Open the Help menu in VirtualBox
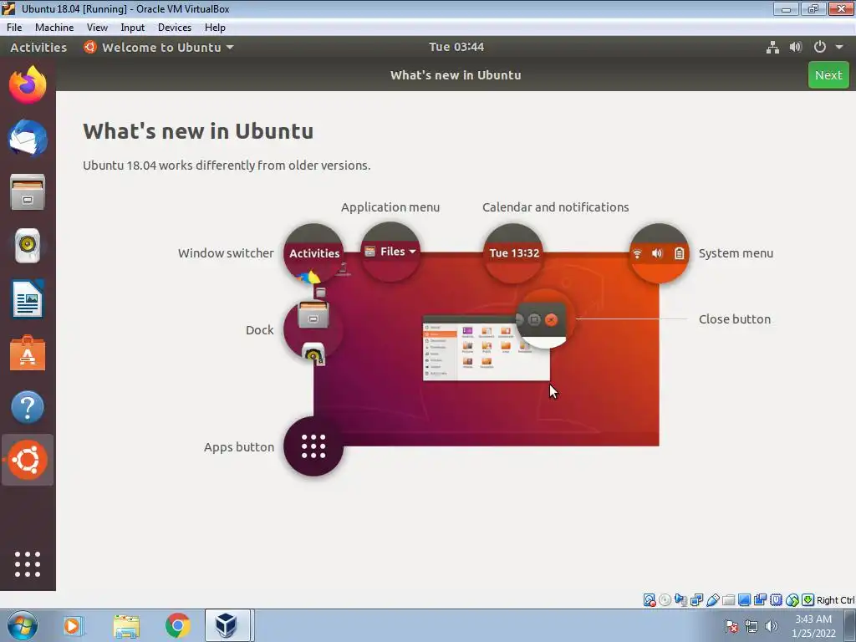The width and height of the screenshot is (856, 642). (215, 28)
